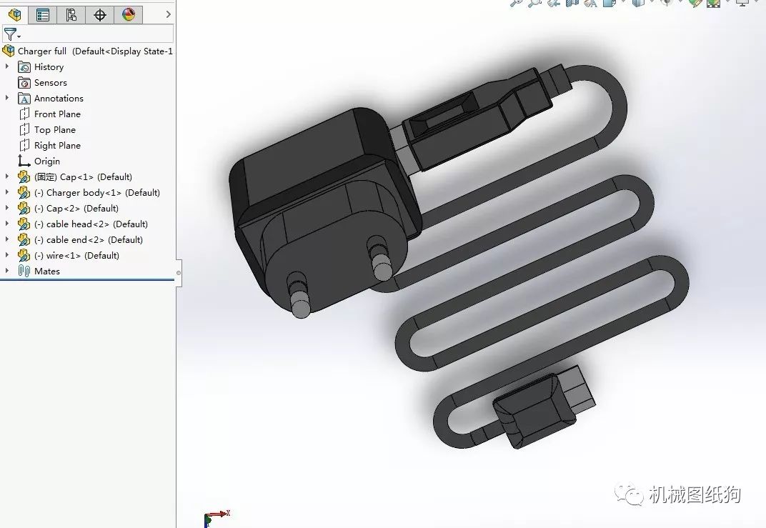
Task: Select the Top Plane item
Action: point(54,130)
